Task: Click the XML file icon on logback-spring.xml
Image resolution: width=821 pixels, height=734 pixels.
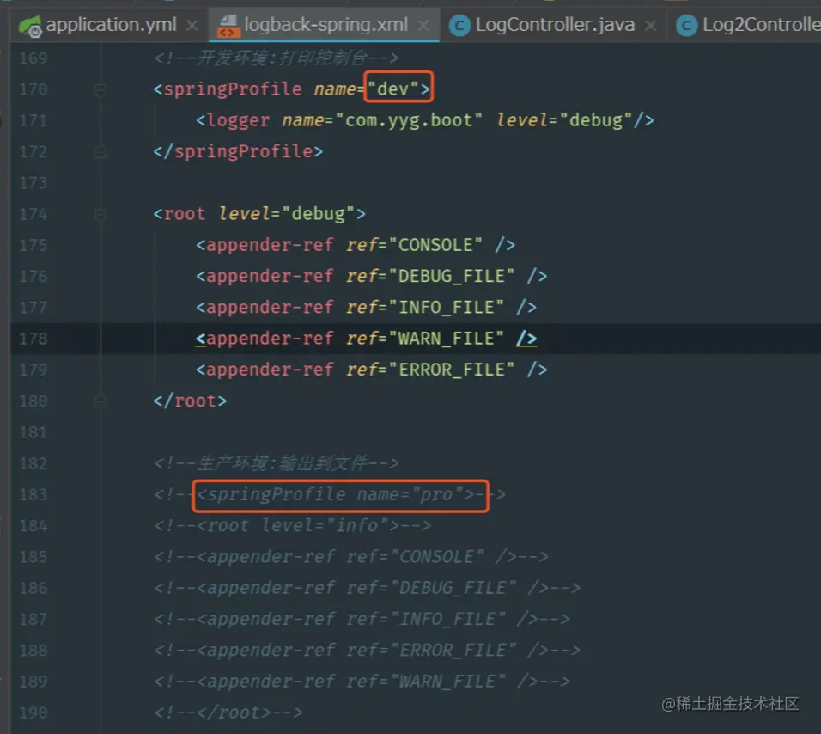Action: point(228,26)
